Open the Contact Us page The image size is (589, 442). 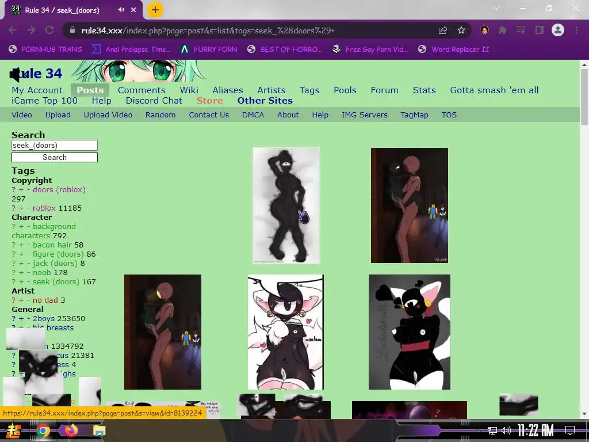[x=209, y=115]
